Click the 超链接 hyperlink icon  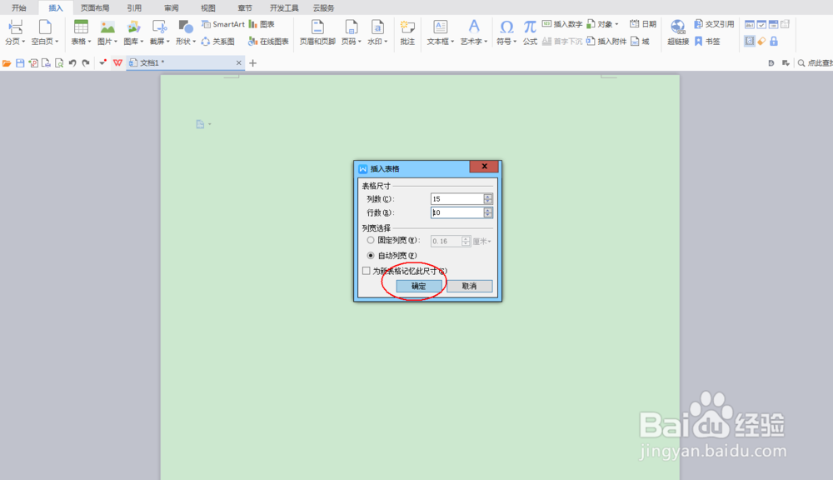point(678,27)
